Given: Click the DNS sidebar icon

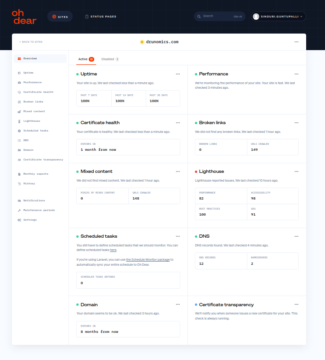Looking at the screenshot, I should [19, 140].
